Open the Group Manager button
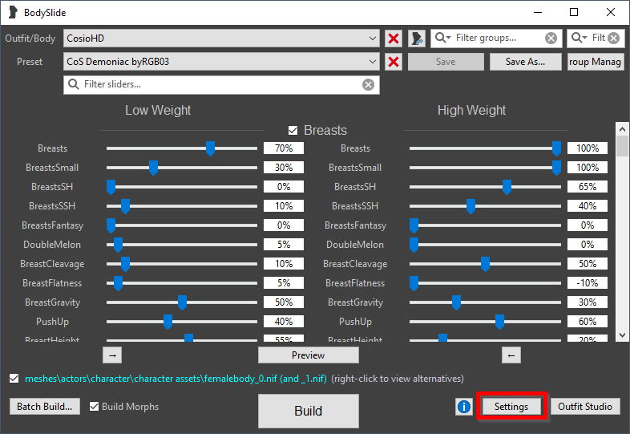Viewport: 630px width, 434px height. coord(596,62)
